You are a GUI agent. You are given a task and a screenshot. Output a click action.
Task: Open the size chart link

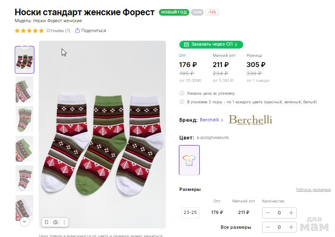pyautogui.click(x=313, y=190)
